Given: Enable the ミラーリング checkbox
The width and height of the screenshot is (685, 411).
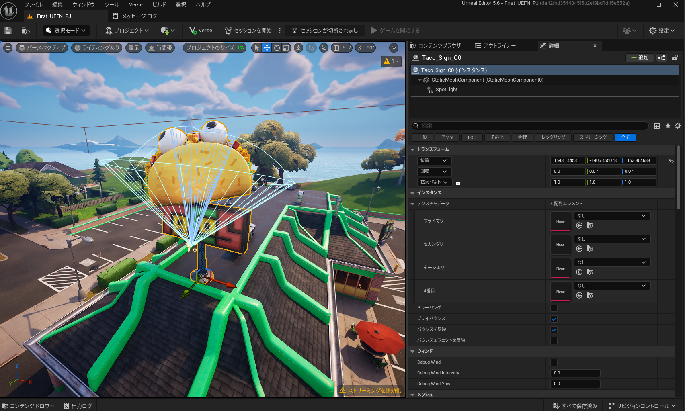Looking at the screenshot, I should tap(554, 308).
